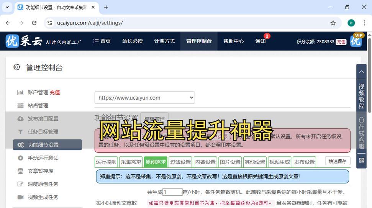Open 计费方式 in the top nav
This screenshot has height=208, width=372.
tap(164, 41)
